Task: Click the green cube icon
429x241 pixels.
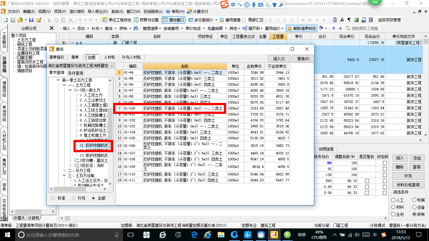Action: click(356, 20)
